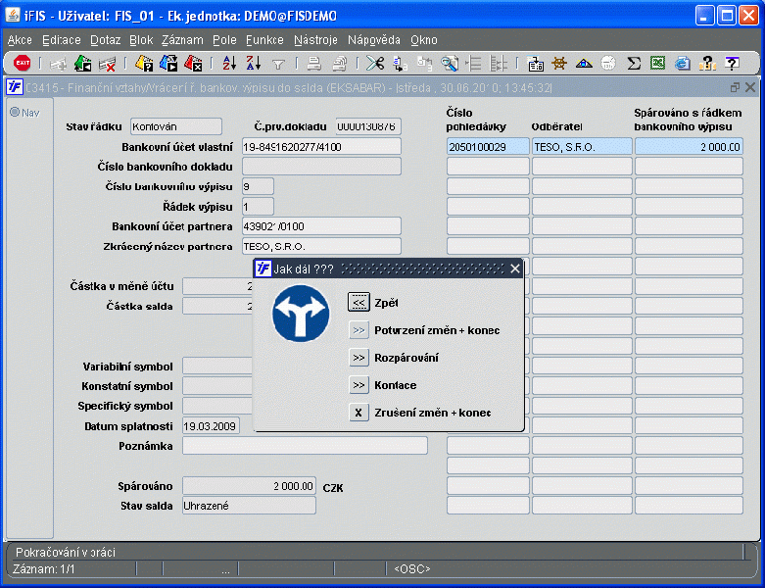The image size is (765, 588).
Task: Click the green Excel export icon
Action: coord(657,63)
